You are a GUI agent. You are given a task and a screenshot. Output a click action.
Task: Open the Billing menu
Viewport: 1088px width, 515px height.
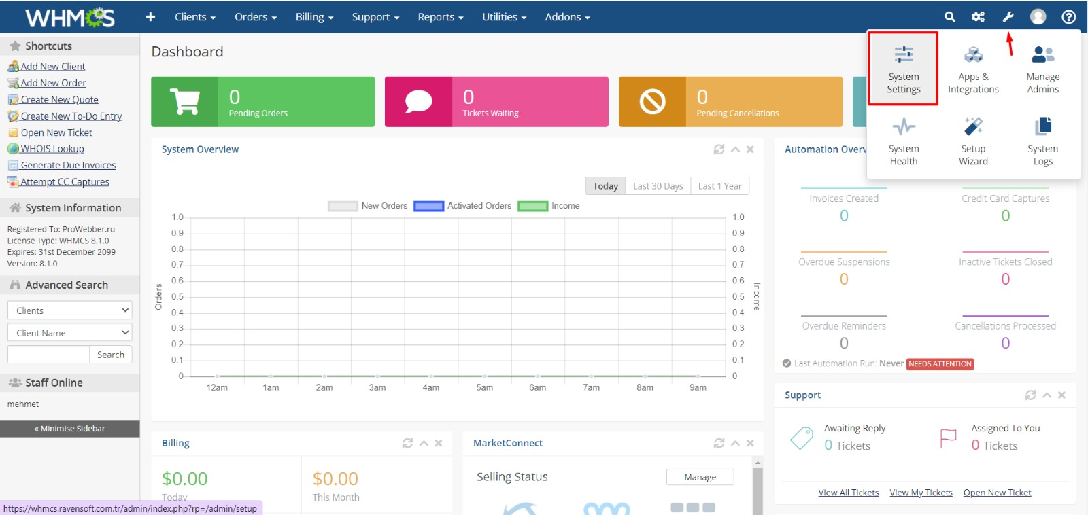[314, 17]
